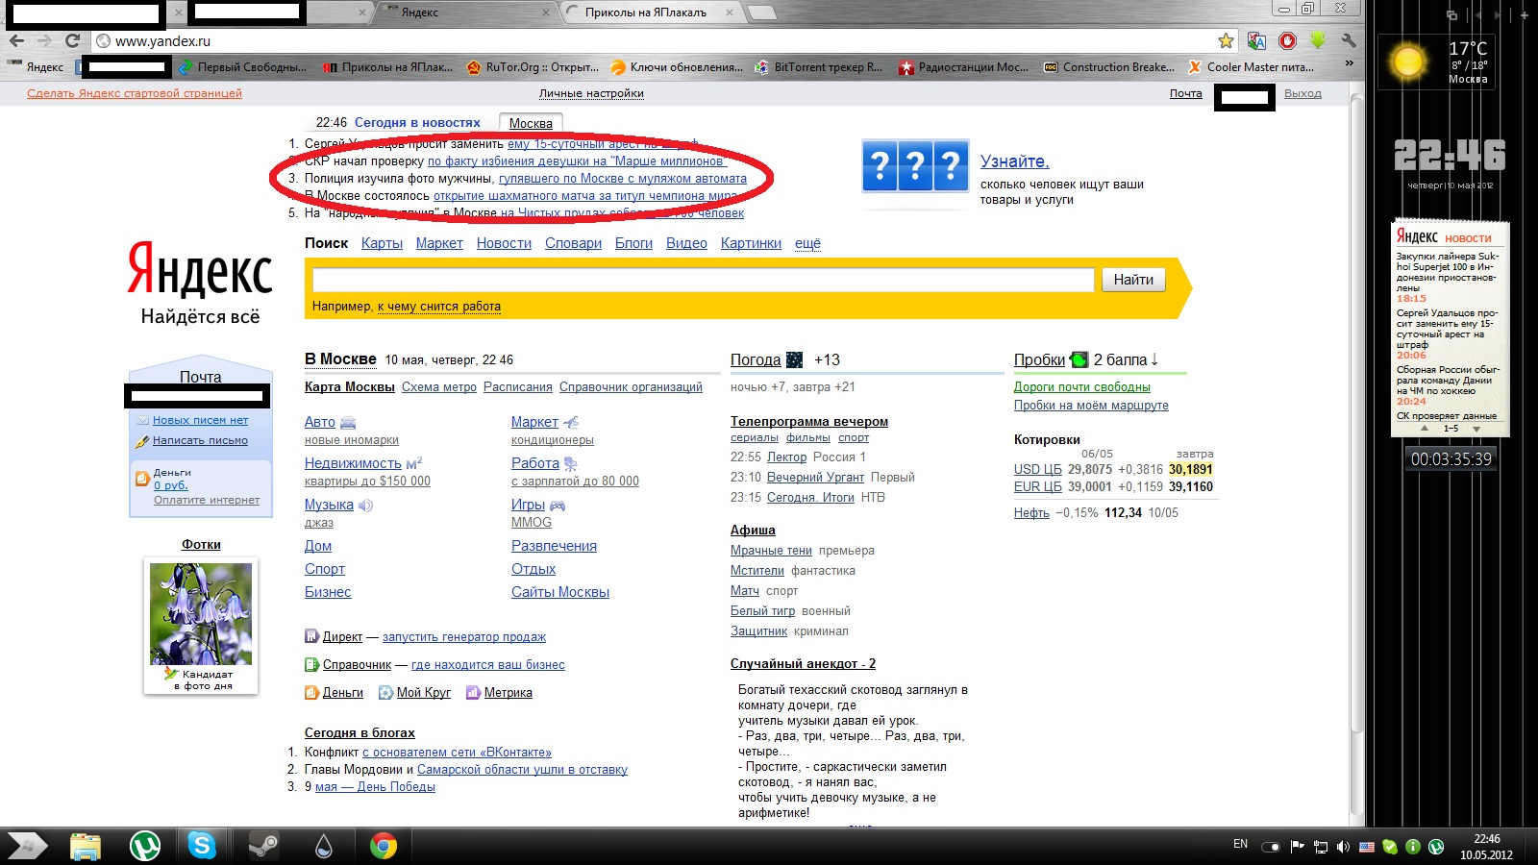
Task: Open the green download arrow extension
Action: (x=1318, y=40)
